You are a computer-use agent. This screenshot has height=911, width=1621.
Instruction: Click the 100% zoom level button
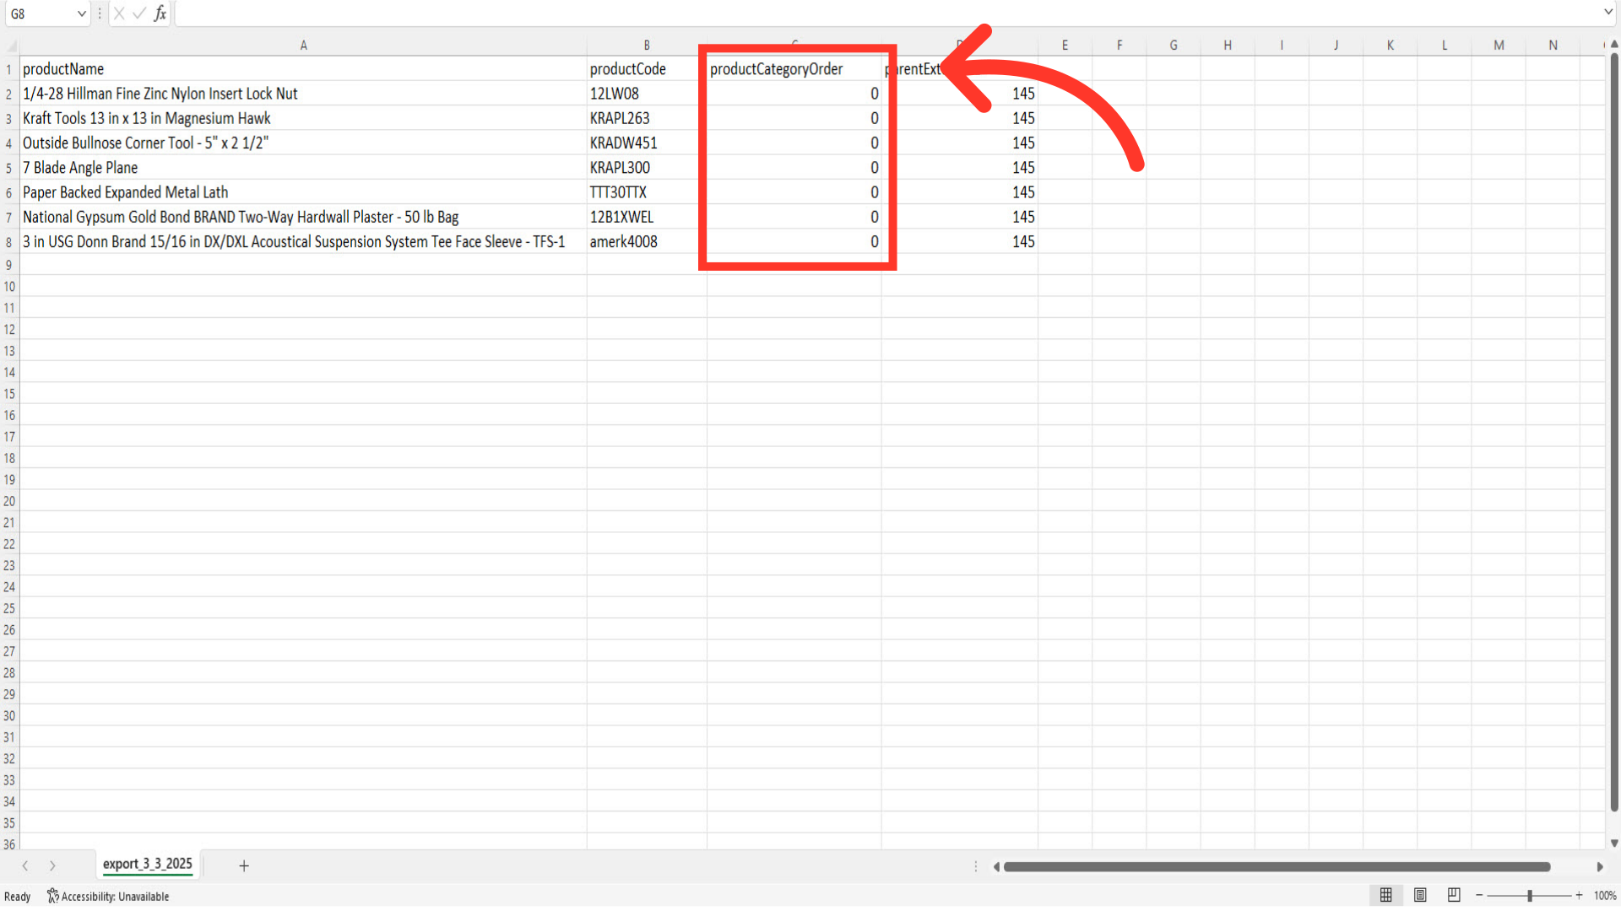pyautogui.click(x=1604, y=896)
